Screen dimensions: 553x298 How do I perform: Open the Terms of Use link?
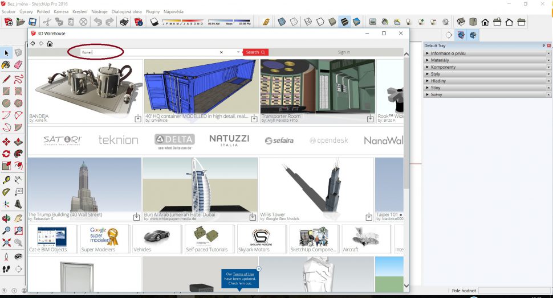[x=243, y=274]
